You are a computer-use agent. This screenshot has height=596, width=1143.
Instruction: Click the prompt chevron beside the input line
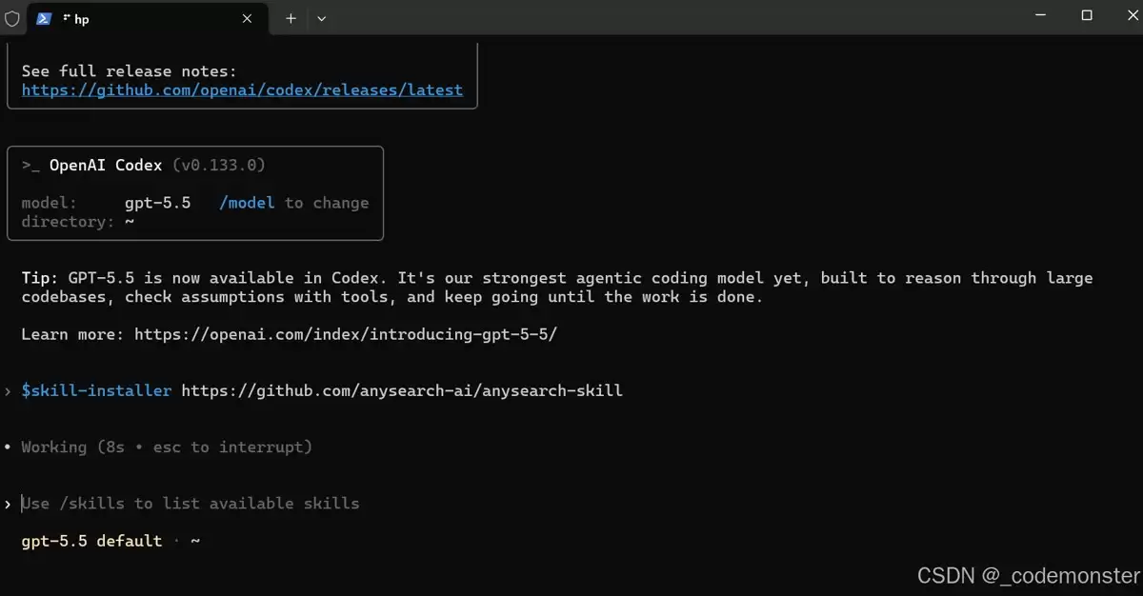click(8, 504)
